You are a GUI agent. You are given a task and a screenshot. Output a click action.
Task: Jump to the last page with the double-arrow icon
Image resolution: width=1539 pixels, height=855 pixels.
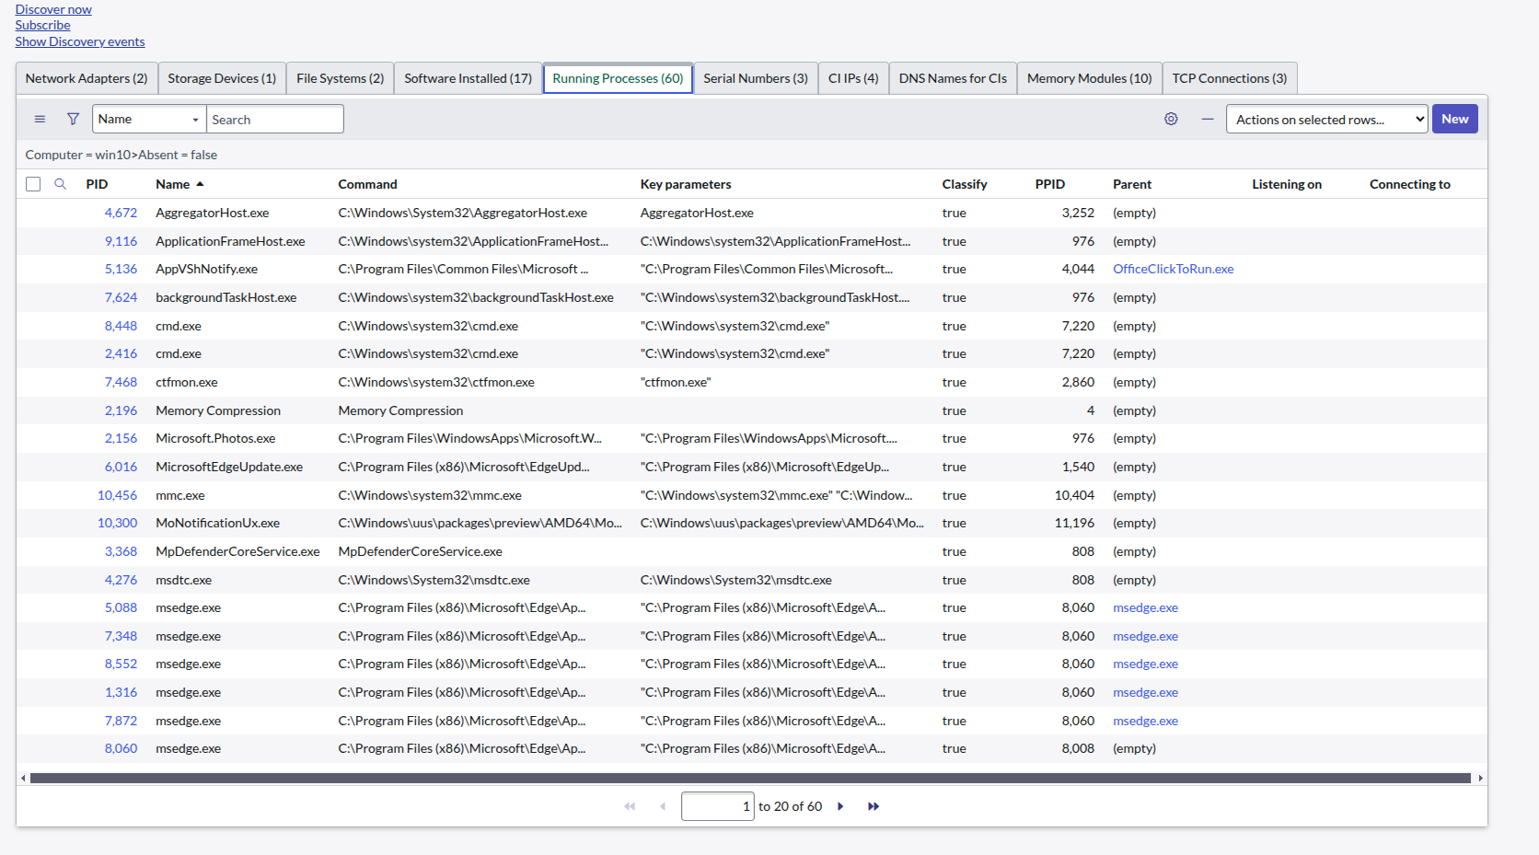tap(873, 805)
